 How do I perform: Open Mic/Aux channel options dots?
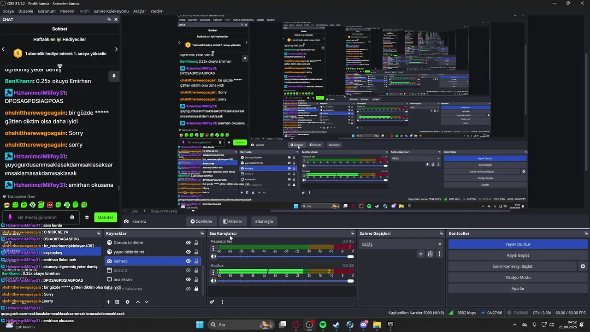pyautogui.click(x=213, y=273)
